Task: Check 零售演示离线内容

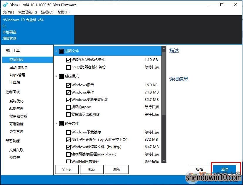Action: (x=68, y=115)
